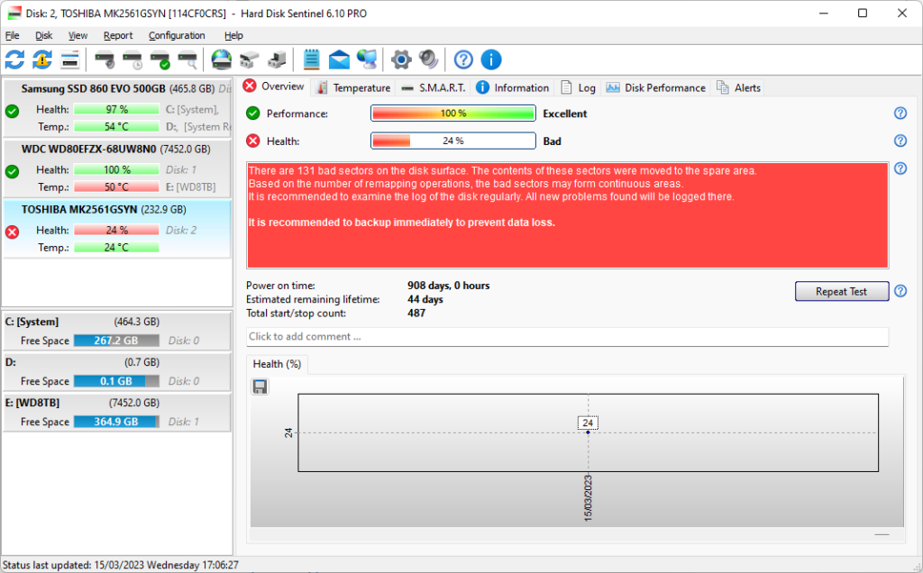
Task: Open the Help menu
Action: (x=233, y=35)
